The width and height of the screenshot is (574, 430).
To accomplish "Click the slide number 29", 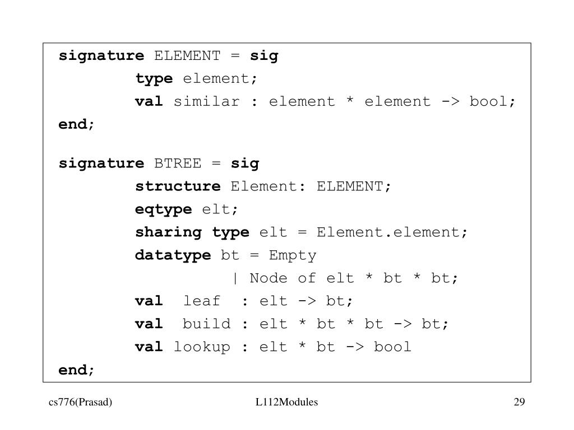I will [519, 402].
